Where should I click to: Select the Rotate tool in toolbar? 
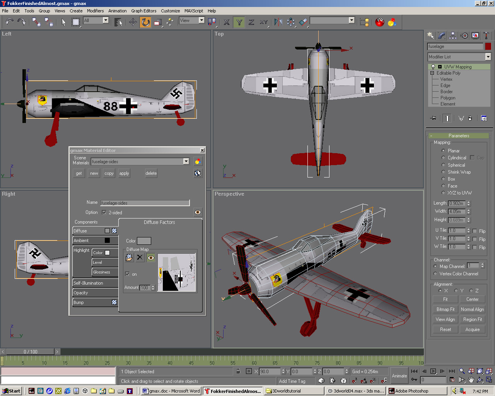(145, 22)
